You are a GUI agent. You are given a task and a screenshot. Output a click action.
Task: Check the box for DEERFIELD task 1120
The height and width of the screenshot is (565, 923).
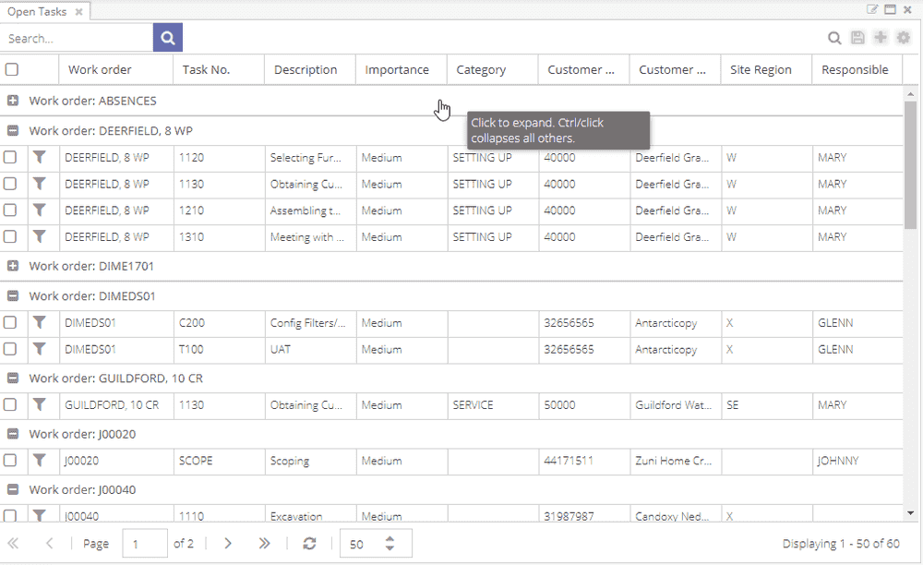(x=10, y=157)
